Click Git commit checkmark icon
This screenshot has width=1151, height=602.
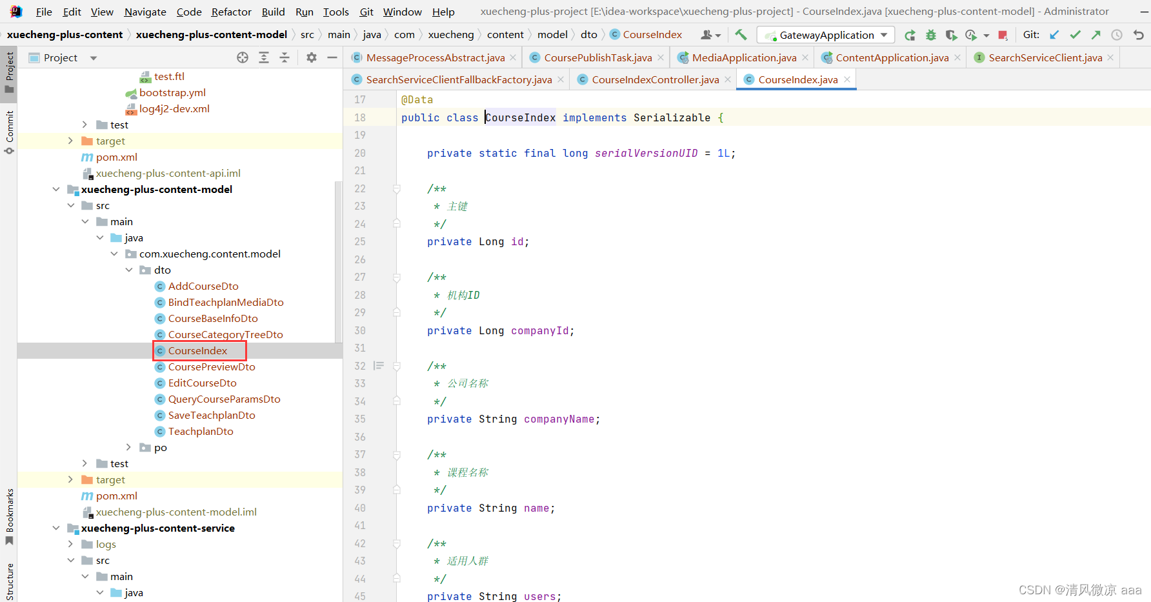click(1075, 35)
